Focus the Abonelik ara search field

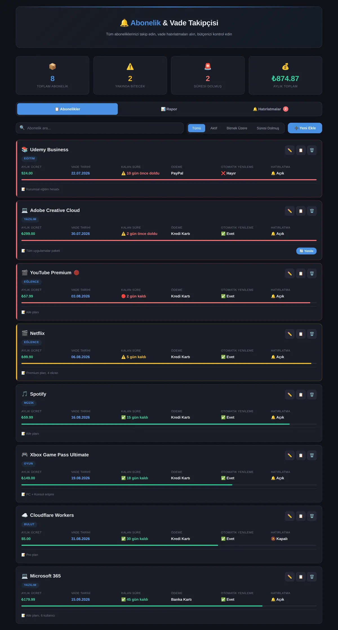coord(100,128)
